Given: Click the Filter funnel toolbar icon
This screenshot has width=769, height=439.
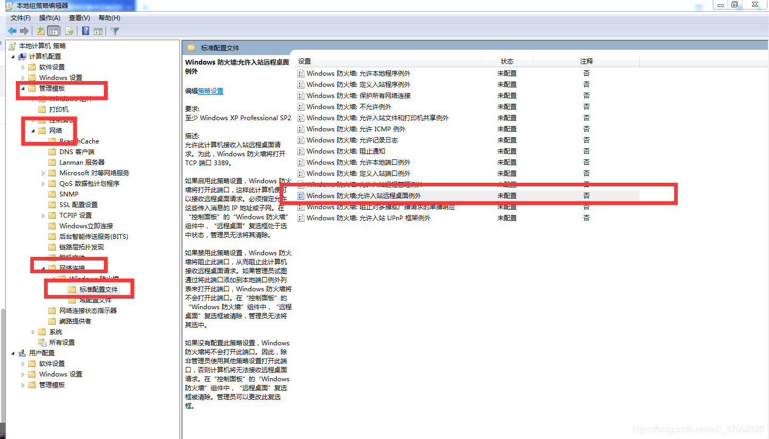Looking at the screenshot, I should (115, 31).
